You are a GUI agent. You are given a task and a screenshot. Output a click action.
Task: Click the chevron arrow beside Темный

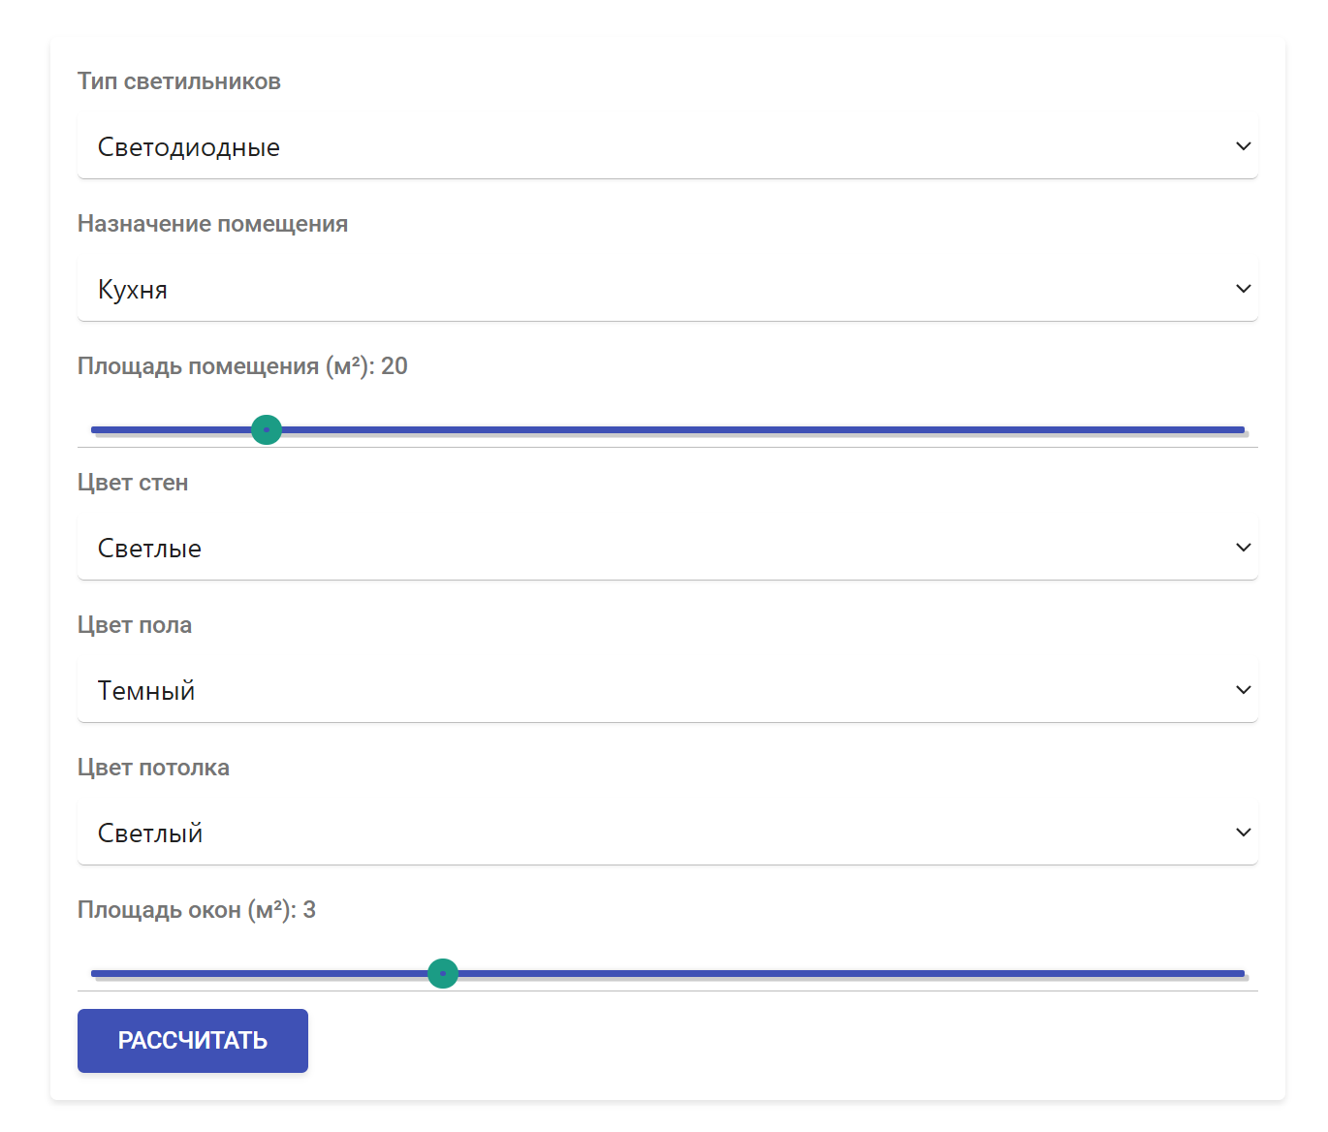(1243, 690)
